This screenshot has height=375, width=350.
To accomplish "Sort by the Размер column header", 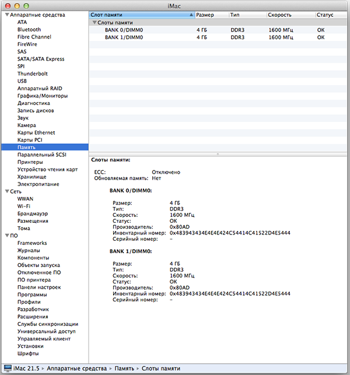I will pyautogui.click(x=212, y=15).
